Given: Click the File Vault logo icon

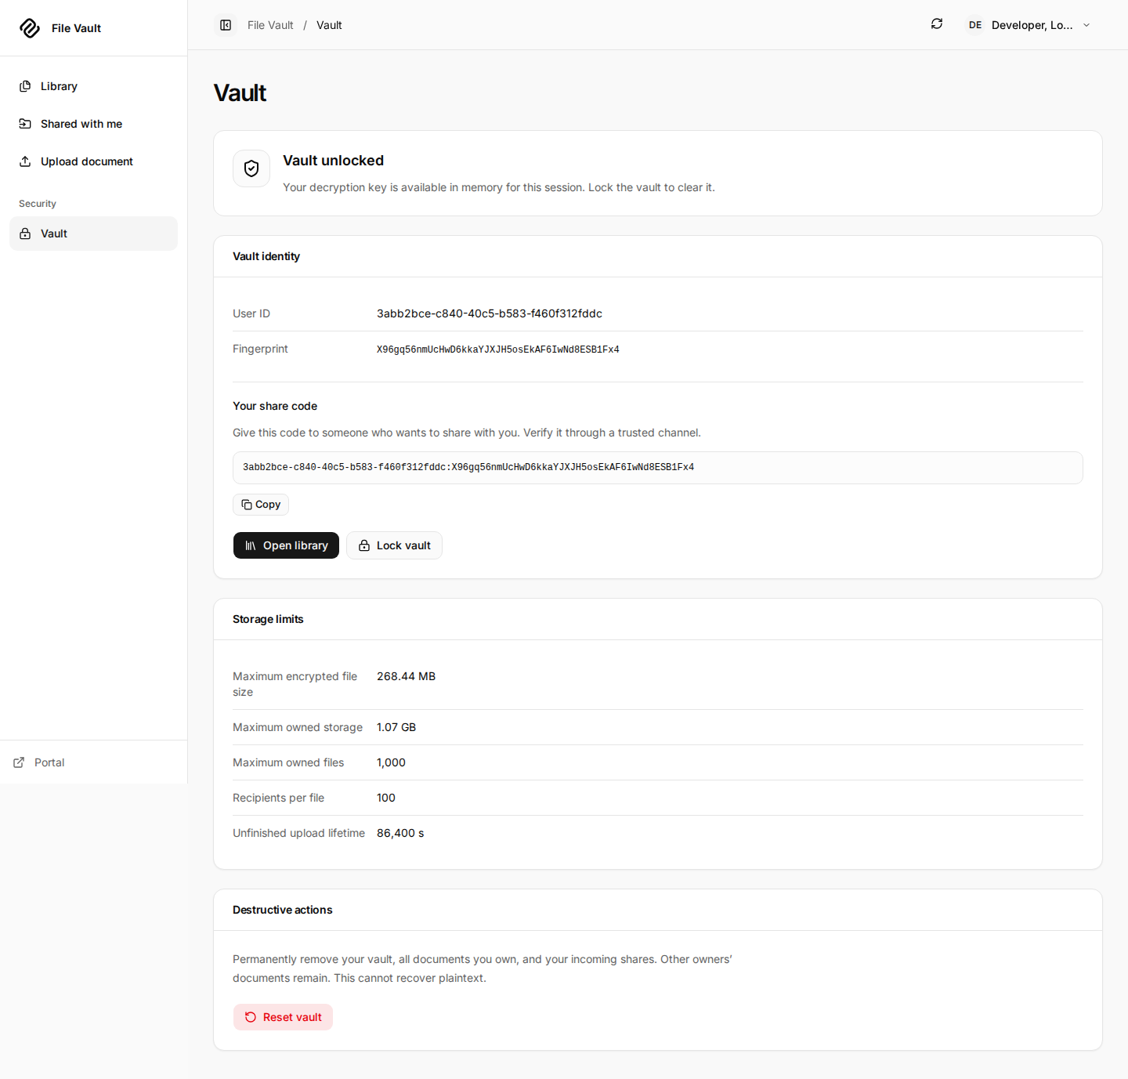Looking at the screenshot, I should tap(30, 28).
